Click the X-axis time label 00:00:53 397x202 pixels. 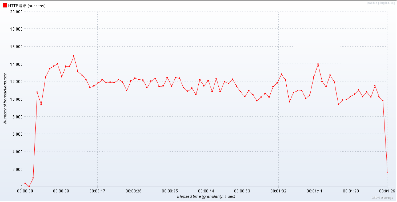pyautogui.click(x=242, y=191)
